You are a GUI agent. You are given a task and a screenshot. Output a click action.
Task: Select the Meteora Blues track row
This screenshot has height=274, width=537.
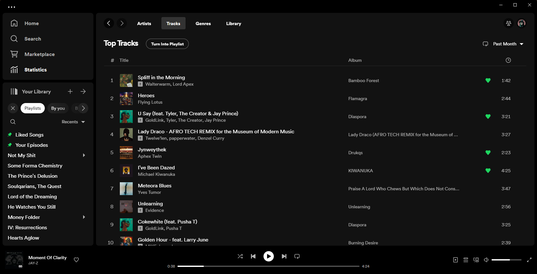315,189
